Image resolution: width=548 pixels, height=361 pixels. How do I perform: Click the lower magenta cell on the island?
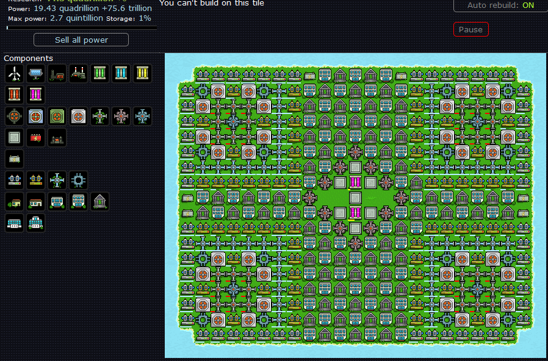click(x=355, y=213)
